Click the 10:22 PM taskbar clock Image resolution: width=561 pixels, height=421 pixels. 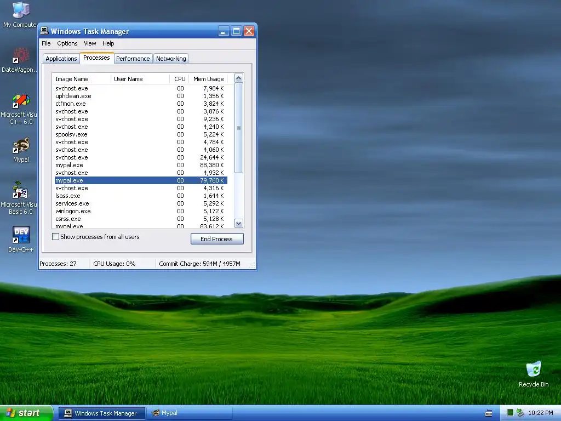(541, 413)
